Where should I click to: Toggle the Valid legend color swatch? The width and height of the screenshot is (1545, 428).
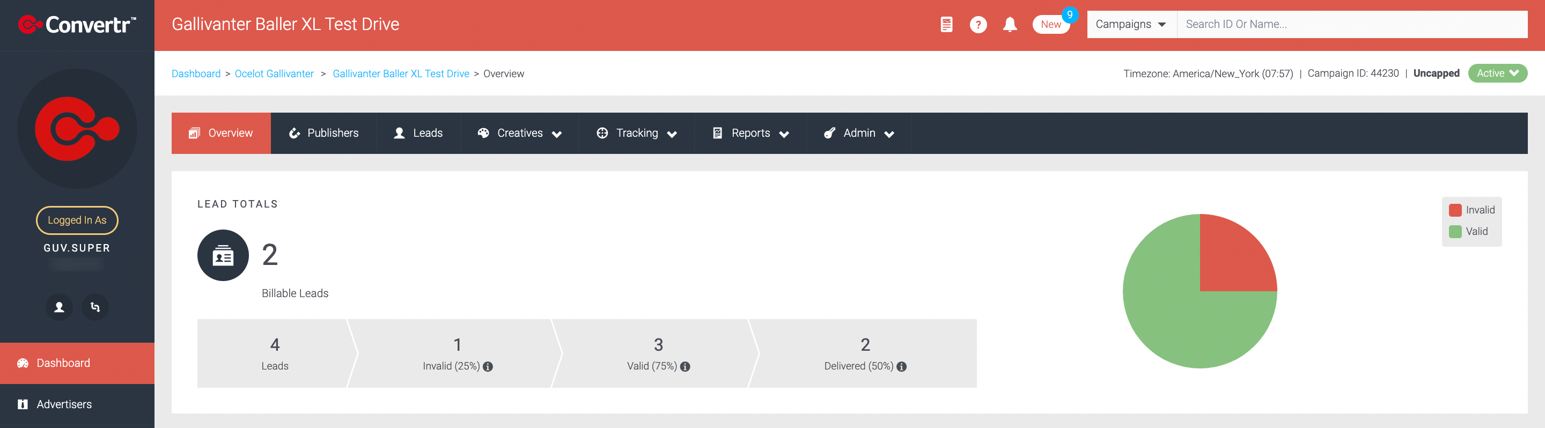click(1455, 231)
